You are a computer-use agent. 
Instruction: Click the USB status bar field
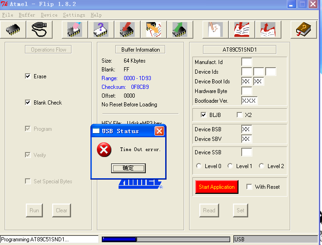coord(275,239)
